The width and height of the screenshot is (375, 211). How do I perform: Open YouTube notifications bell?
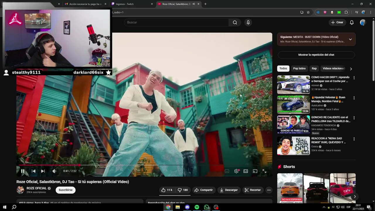tap(352, 22)
